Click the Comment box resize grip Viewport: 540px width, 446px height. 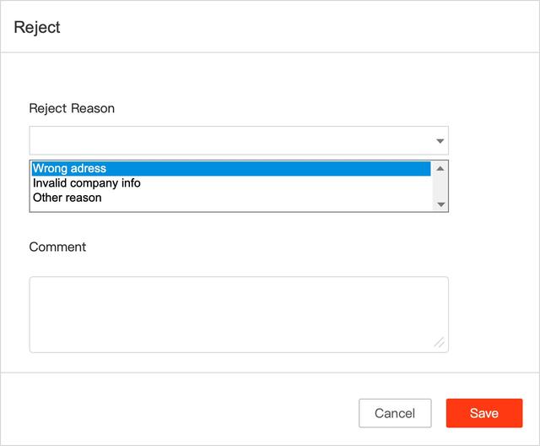[x=439, y=343]
